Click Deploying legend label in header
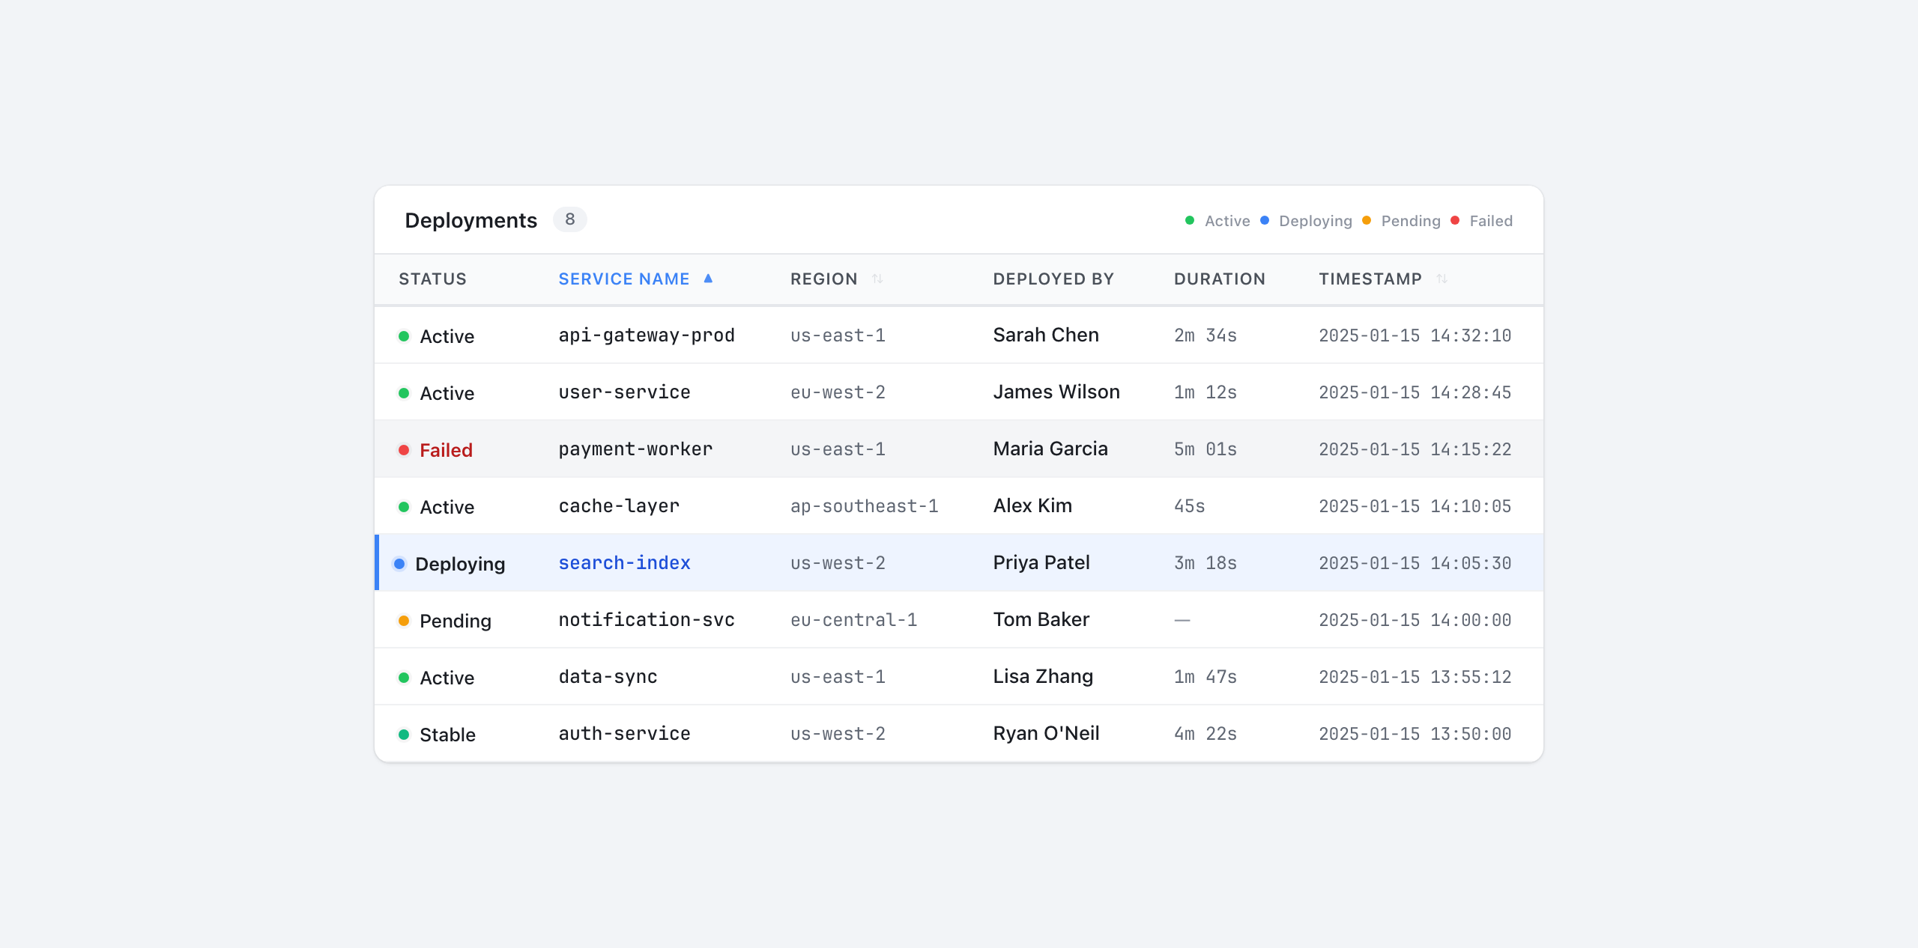Image resolution: width=1918 pixels, height=948 pixels. [x=1316, y=221]
